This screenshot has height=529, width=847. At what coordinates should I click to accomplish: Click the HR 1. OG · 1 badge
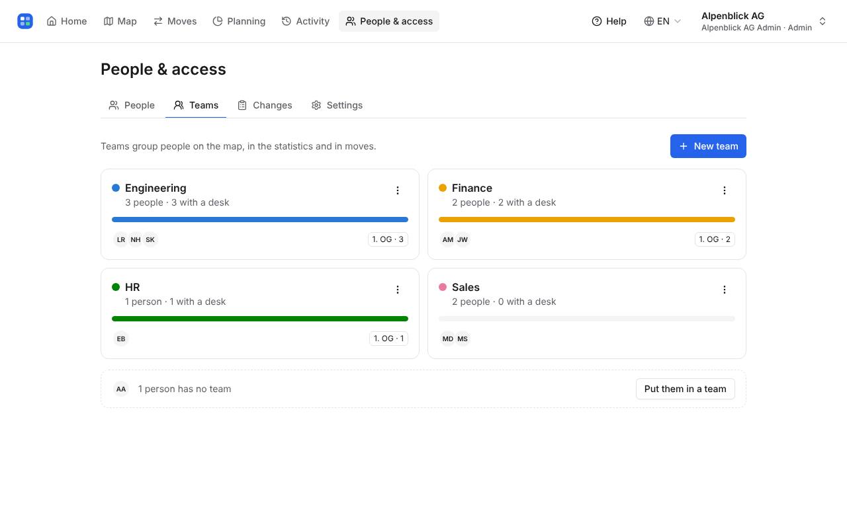[x=388, y=339]
